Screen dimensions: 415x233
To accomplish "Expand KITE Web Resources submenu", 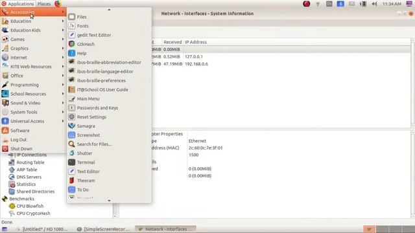I will (33, 67).
